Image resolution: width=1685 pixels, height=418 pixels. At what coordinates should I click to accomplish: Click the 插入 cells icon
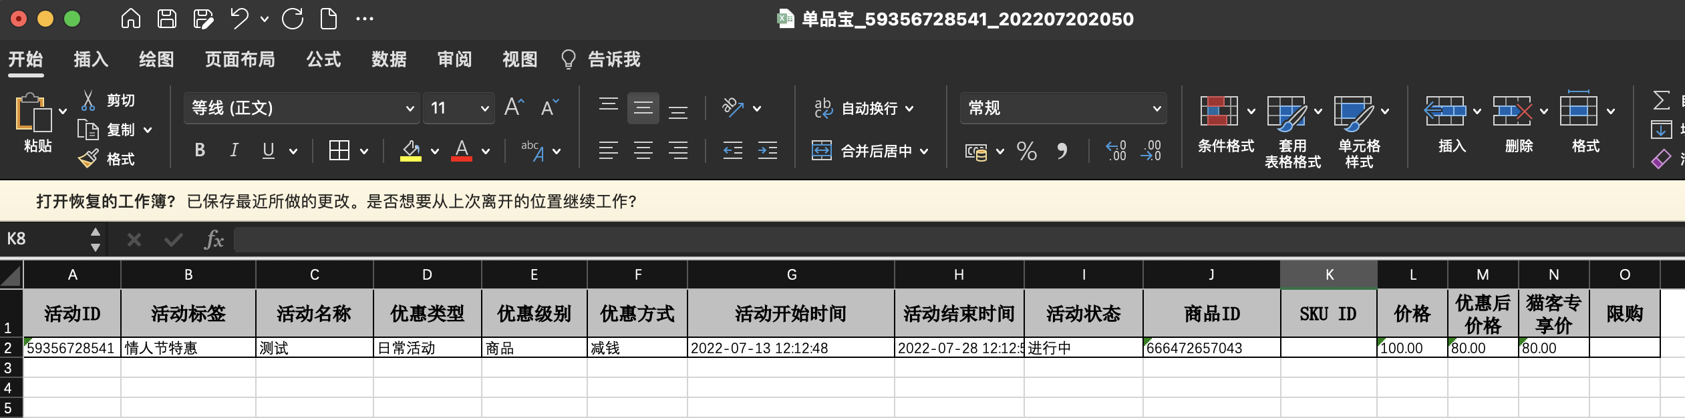click(1444, 111)
